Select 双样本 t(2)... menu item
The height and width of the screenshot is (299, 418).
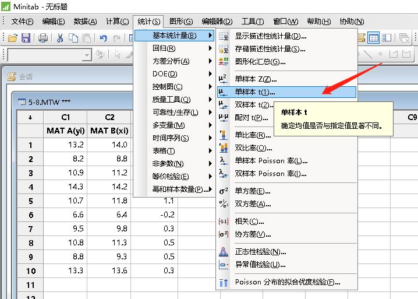coord(245,105)
